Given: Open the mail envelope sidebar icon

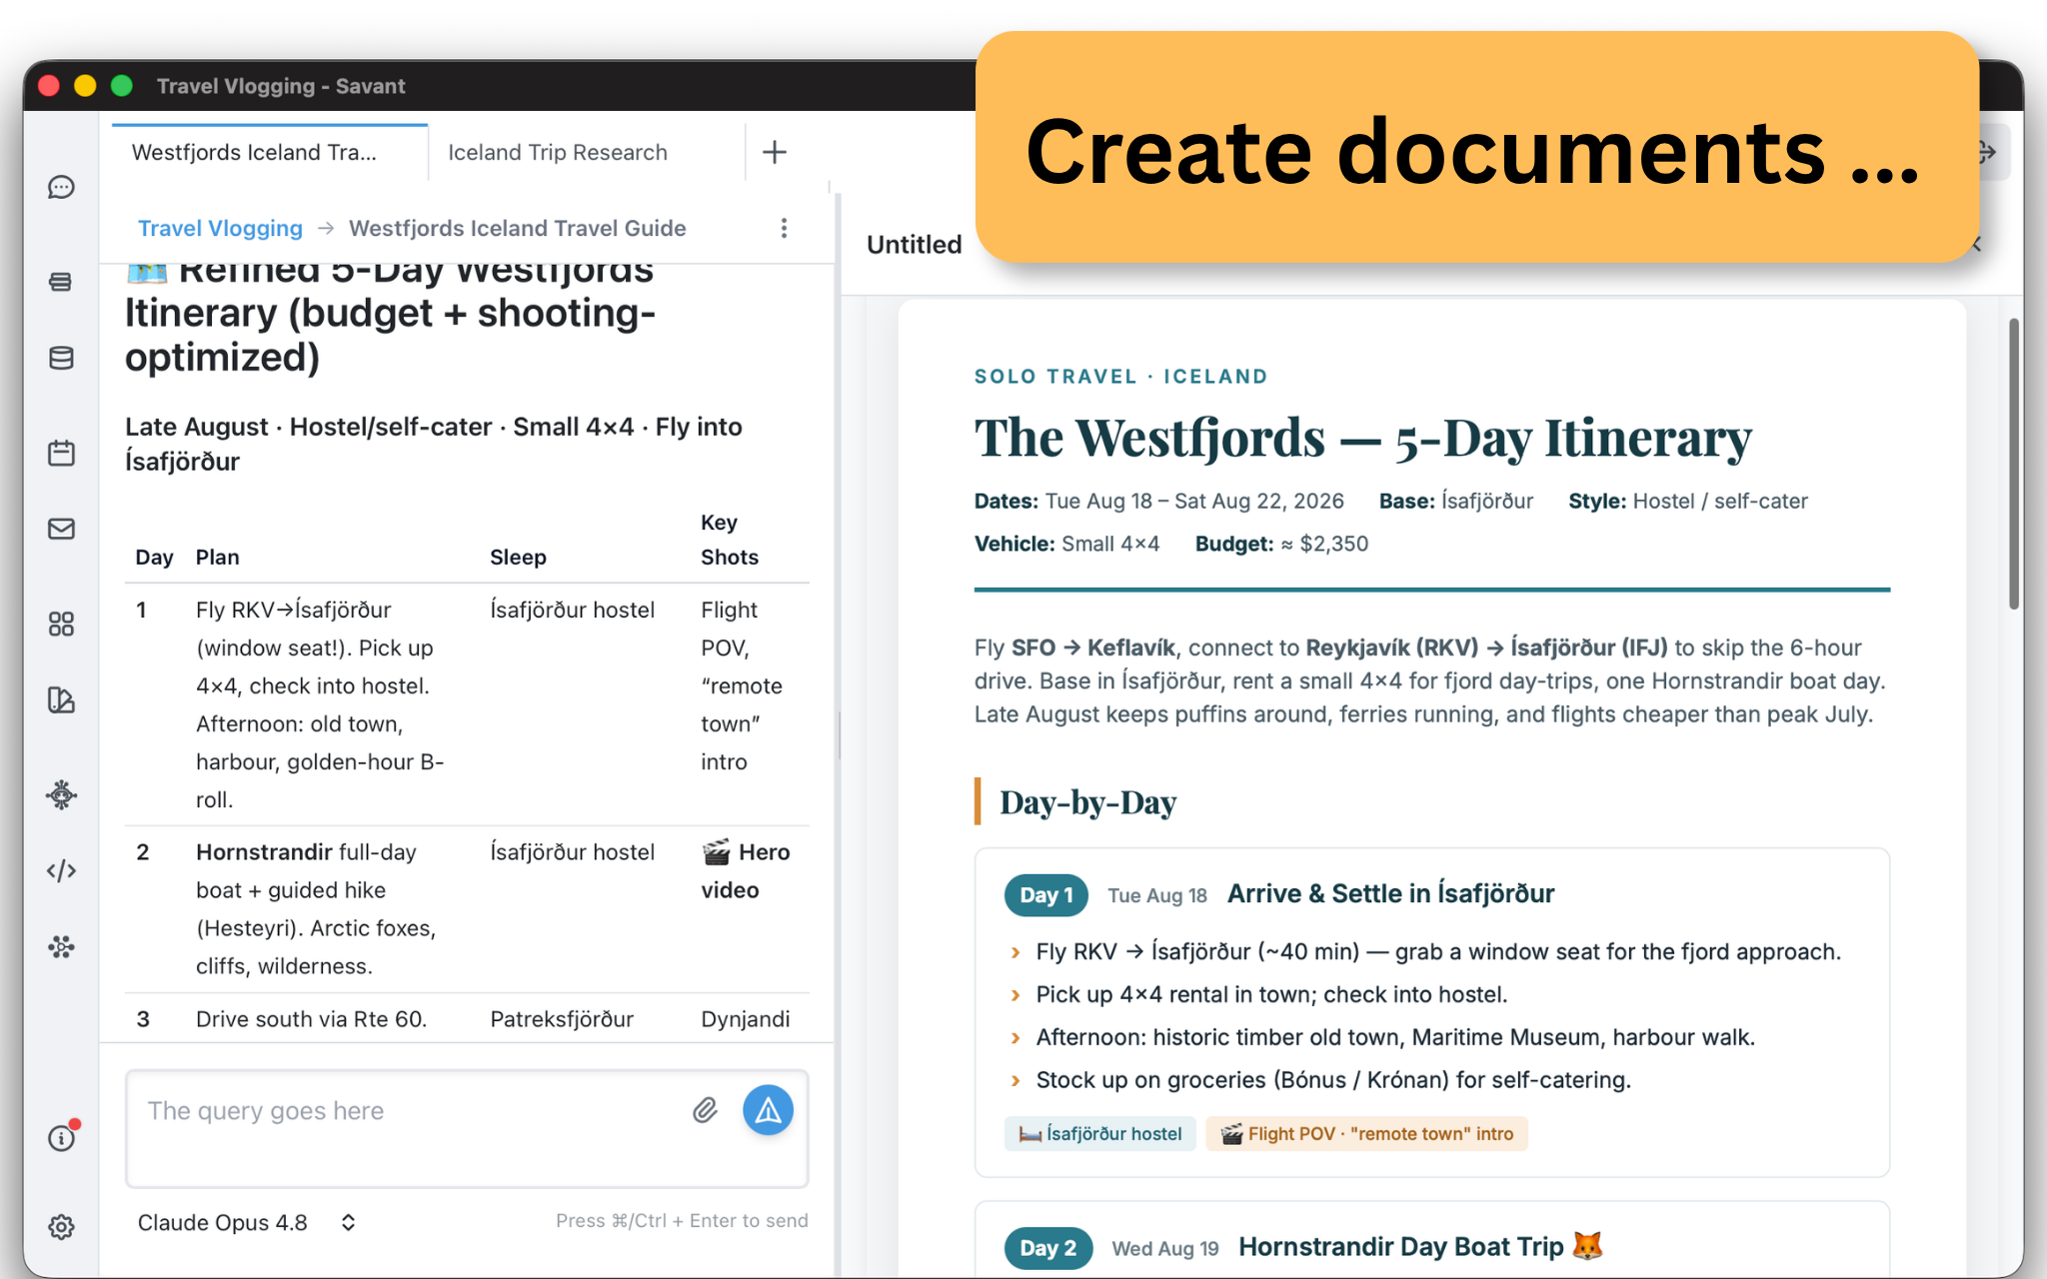Looking at the screenshot, I should coord(61,529).
